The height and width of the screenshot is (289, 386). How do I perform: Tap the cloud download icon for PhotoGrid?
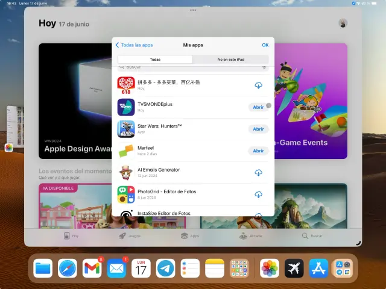pos(258,194)
